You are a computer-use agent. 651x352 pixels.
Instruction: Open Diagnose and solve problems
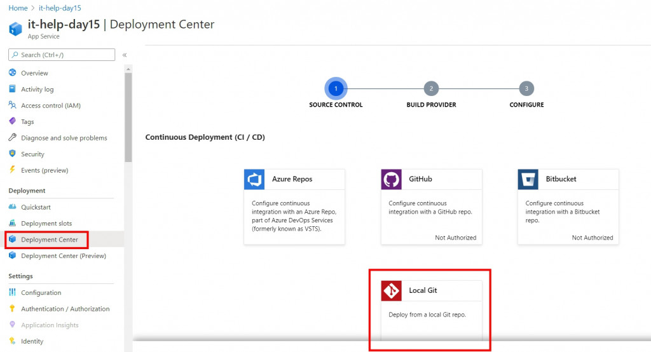click(64, 138)
